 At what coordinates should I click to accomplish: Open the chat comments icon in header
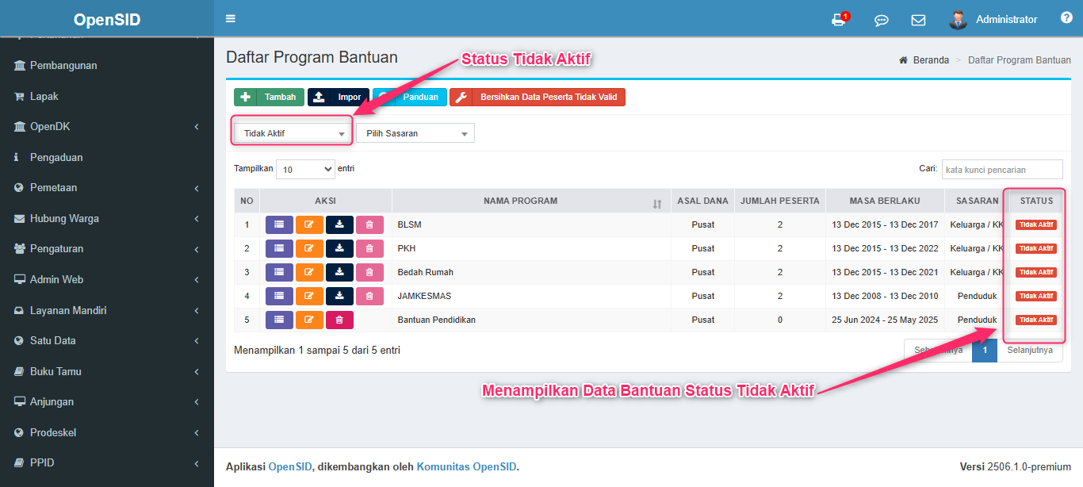point(881,21)
